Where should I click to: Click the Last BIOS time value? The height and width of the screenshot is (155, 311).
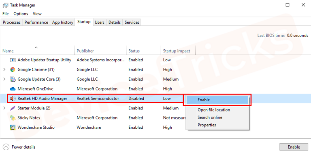coord(297,36)
